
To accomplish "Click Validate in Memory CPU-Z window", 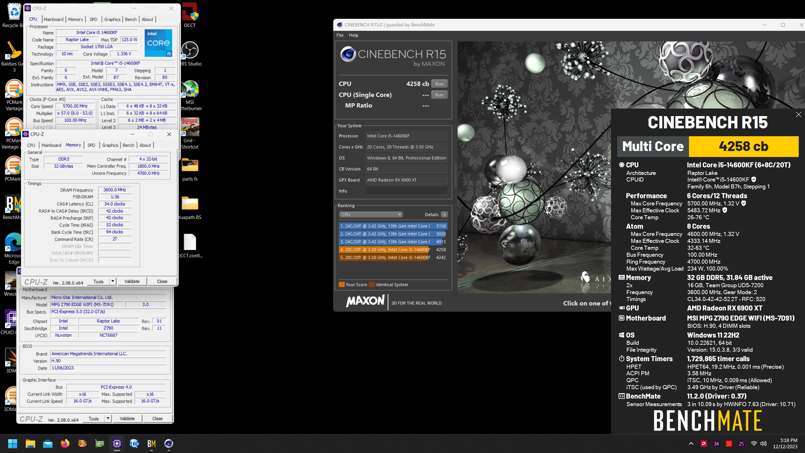I will [x=132, y=282].
